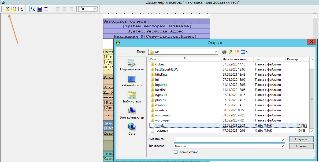
Task: Expand the Имя файла dropdown arrow
Action: tap(283, 140)
